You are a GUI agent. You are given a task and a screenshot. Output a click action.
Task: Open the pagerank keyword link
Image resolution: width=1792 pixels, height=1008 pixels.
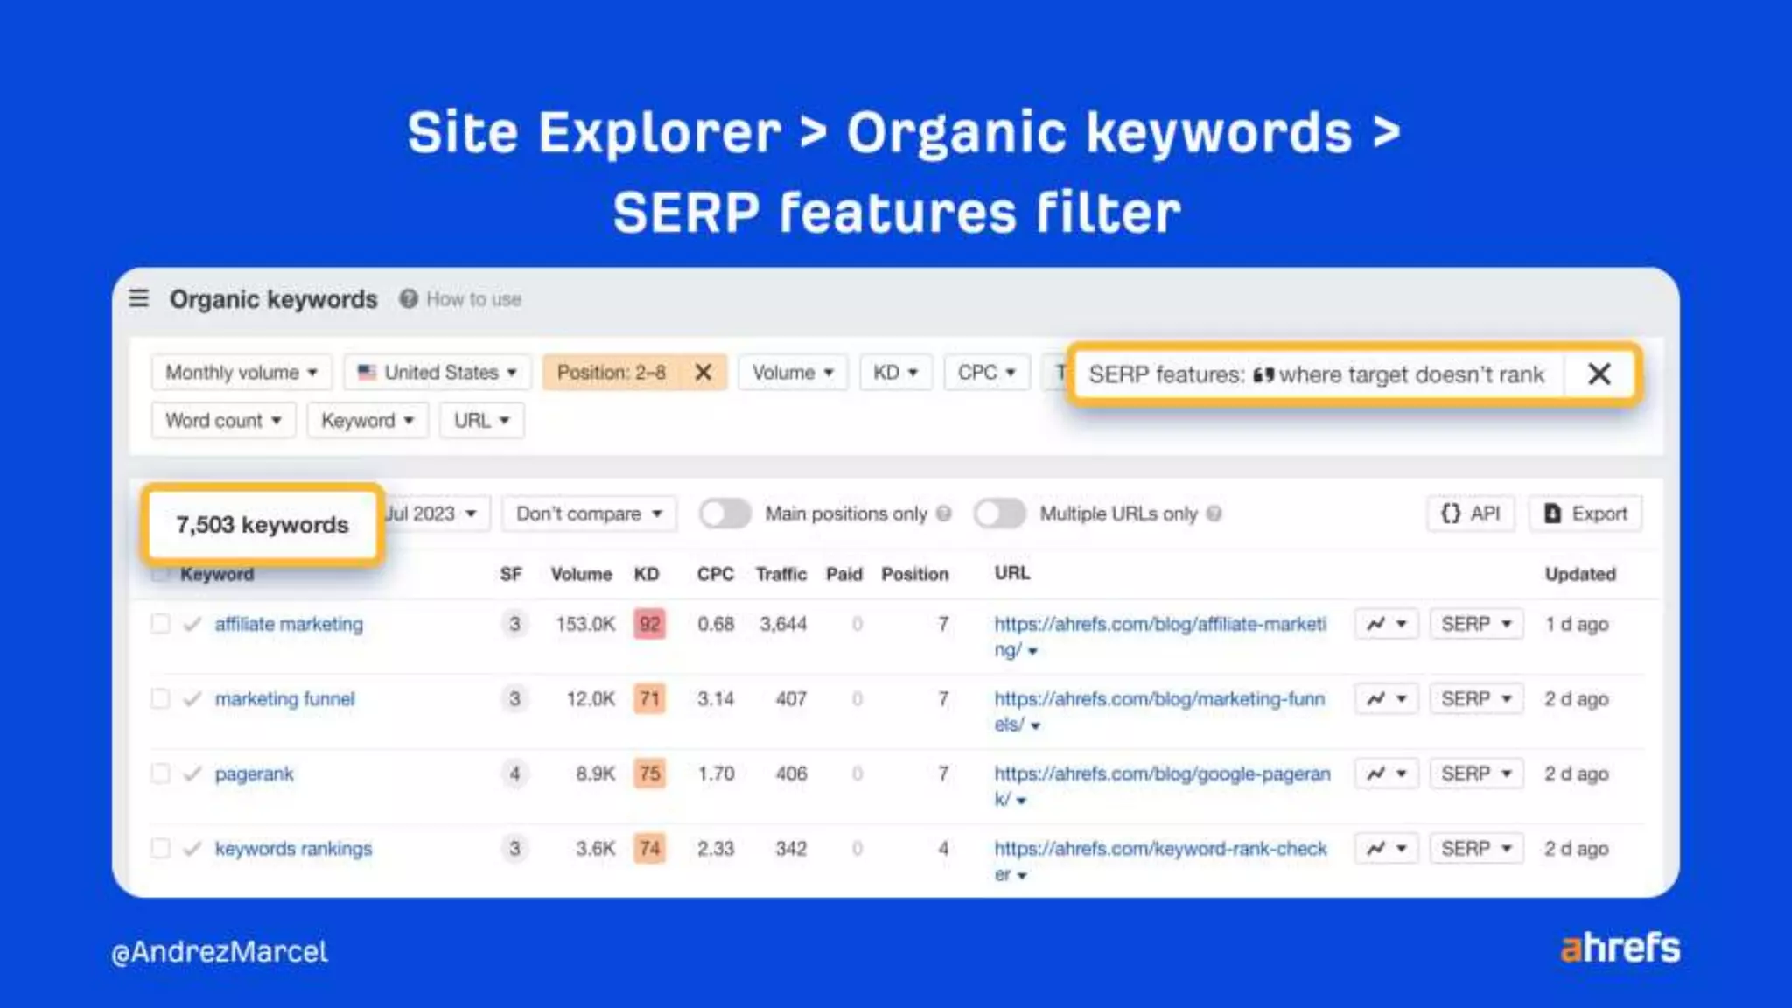coord(254,773)
